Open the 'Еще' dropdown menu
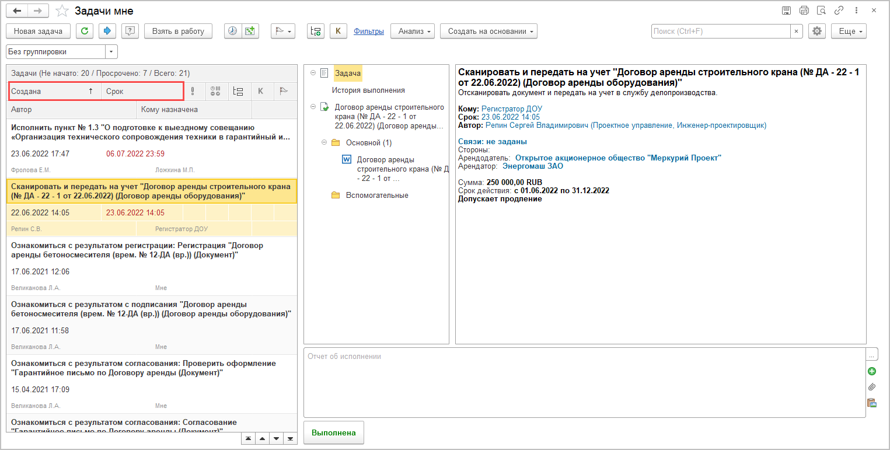Screen dimensions: 890x450 (849, 31)
